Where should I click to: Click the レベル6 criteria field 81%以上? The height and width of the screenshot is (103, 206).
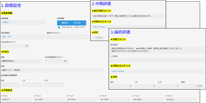181,100
